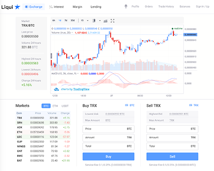214x171 pixels.
Task: Click Highest Bid value 0.00000551 BTC
Action: (179, 114)
